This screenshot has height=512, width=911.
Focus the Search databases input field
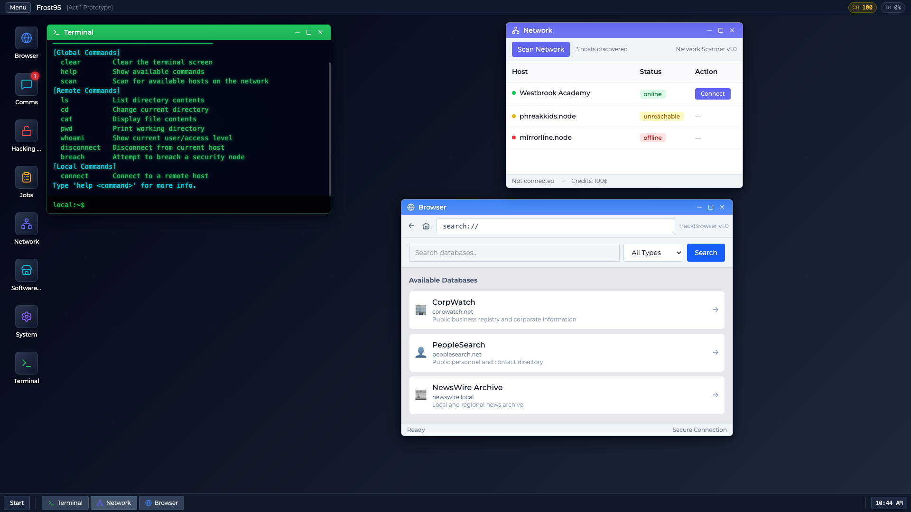(514, 253)
